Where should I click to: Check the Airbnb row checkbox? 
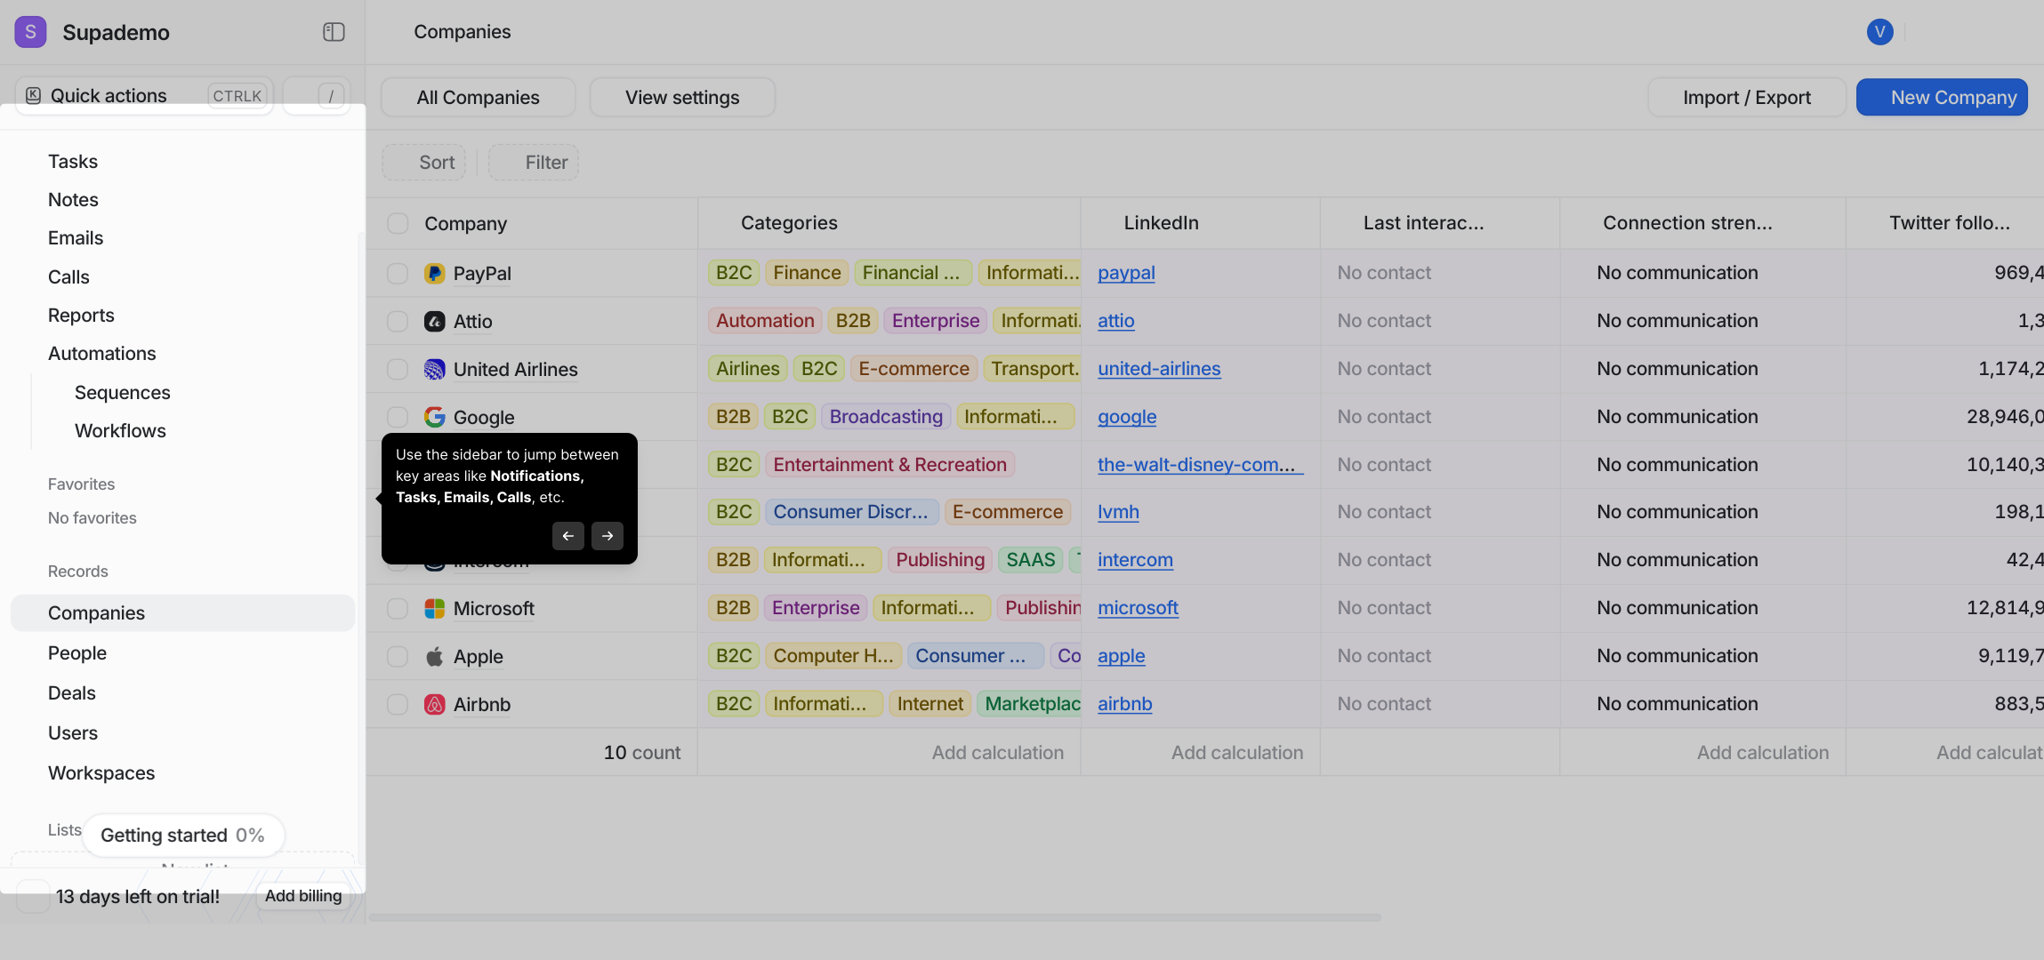398,704
